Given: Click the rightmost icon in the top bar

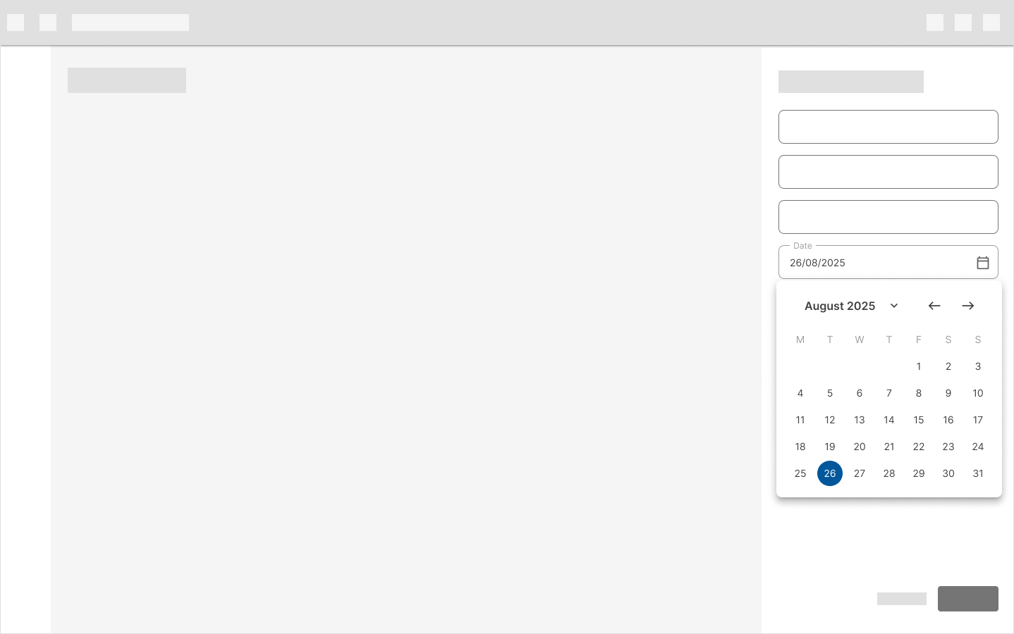Looking at the screenshot, I should coord(991,23).
